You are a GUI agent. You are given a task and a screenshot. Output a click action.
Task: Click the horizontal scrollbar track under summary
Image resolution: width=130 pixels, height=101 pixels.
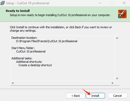[63, 83]
